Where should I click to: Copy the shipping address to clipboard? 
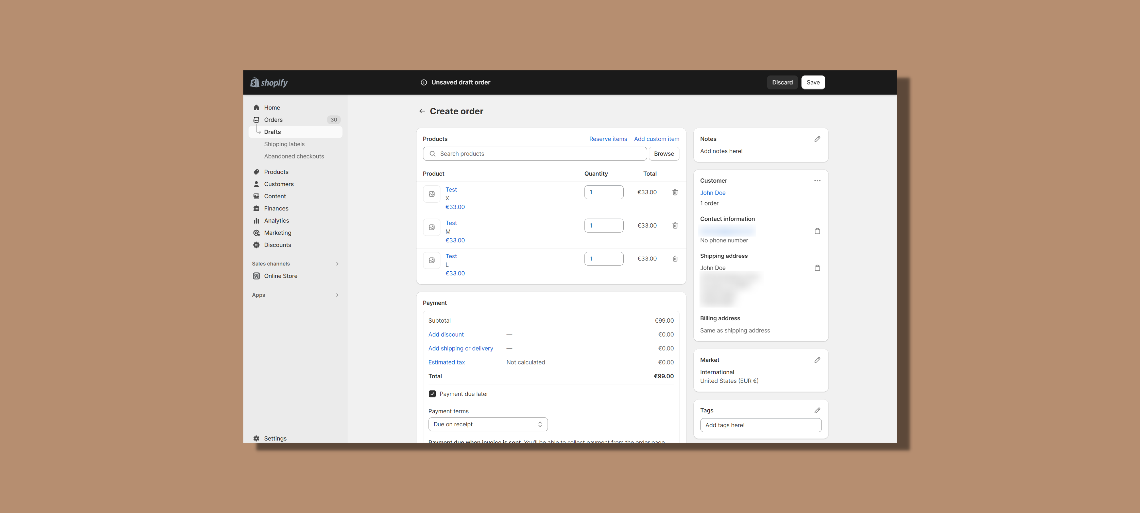[817, 268]
